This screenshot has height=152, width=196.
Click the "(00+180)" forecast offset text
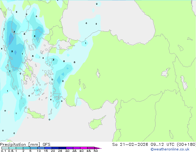click(186, 145)
